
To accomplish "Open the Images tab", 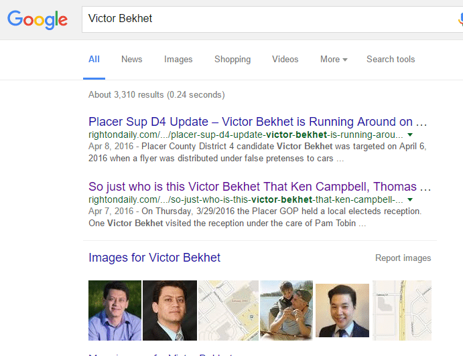I will [178, 59].
